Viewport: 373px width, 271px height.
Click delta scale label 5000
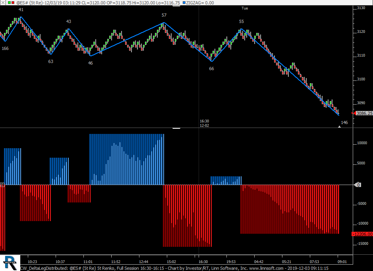pyautogui.click(x=361, y=163)
